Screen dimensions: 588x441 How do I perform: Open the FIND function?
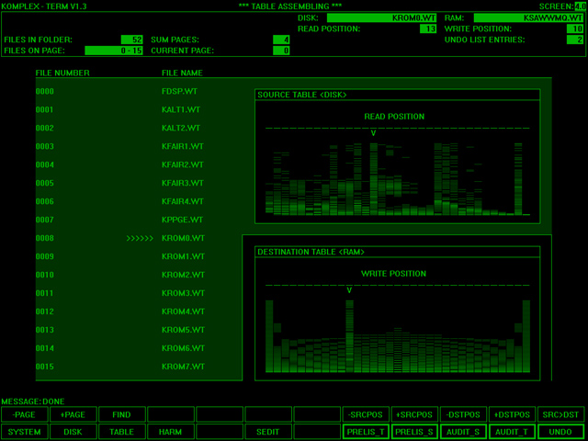coord(122,414)
